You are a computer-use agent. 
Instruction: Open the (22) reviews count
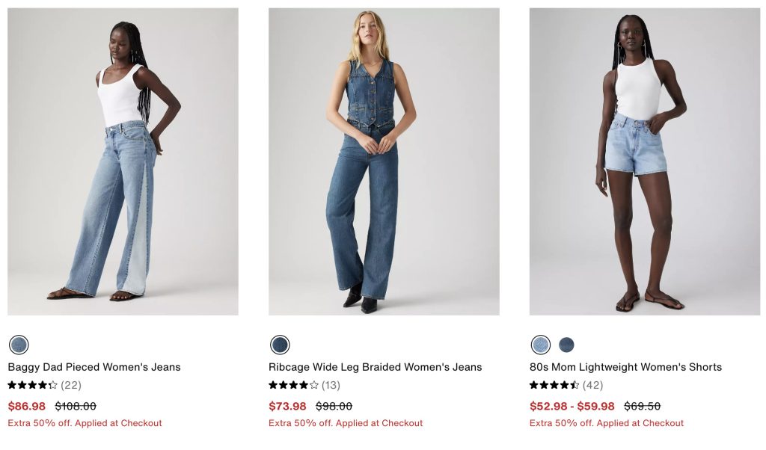coord(71,386)
